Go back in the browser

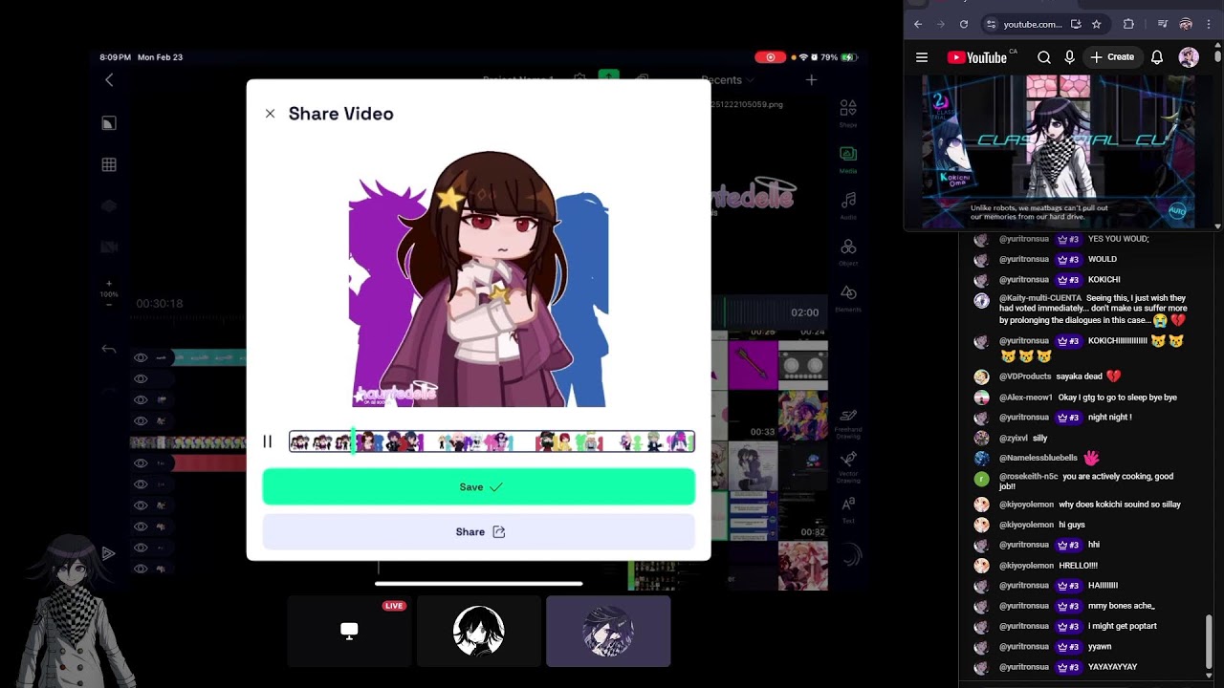(x=918, y=24)
